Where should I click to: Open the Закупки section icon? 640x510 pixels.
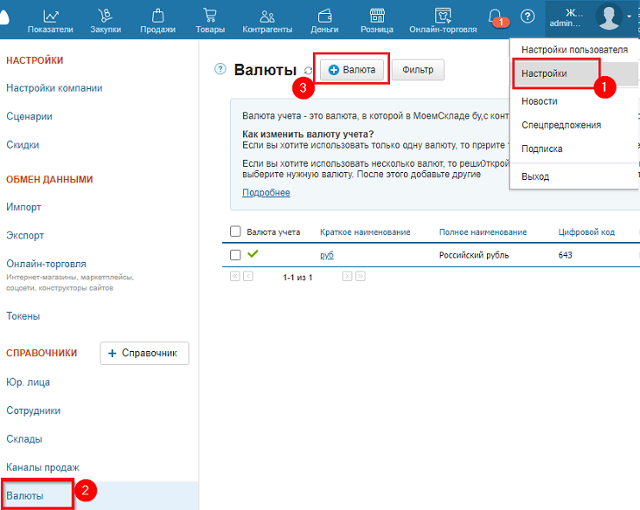(105, 16)
